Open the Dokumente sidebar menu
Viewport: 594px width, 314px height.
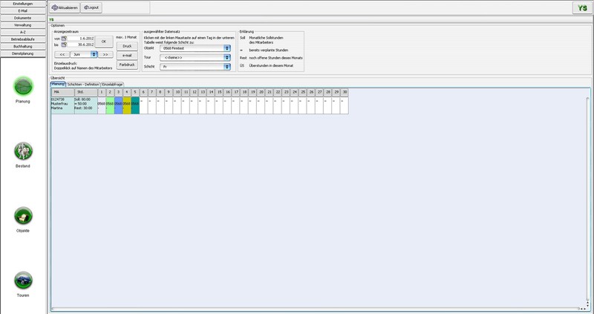coord(23,18)
